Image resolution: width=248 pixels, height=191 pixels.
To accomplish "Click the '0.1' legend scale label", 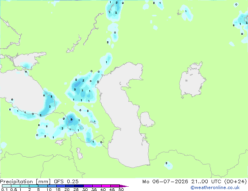I will click(4, 189).
